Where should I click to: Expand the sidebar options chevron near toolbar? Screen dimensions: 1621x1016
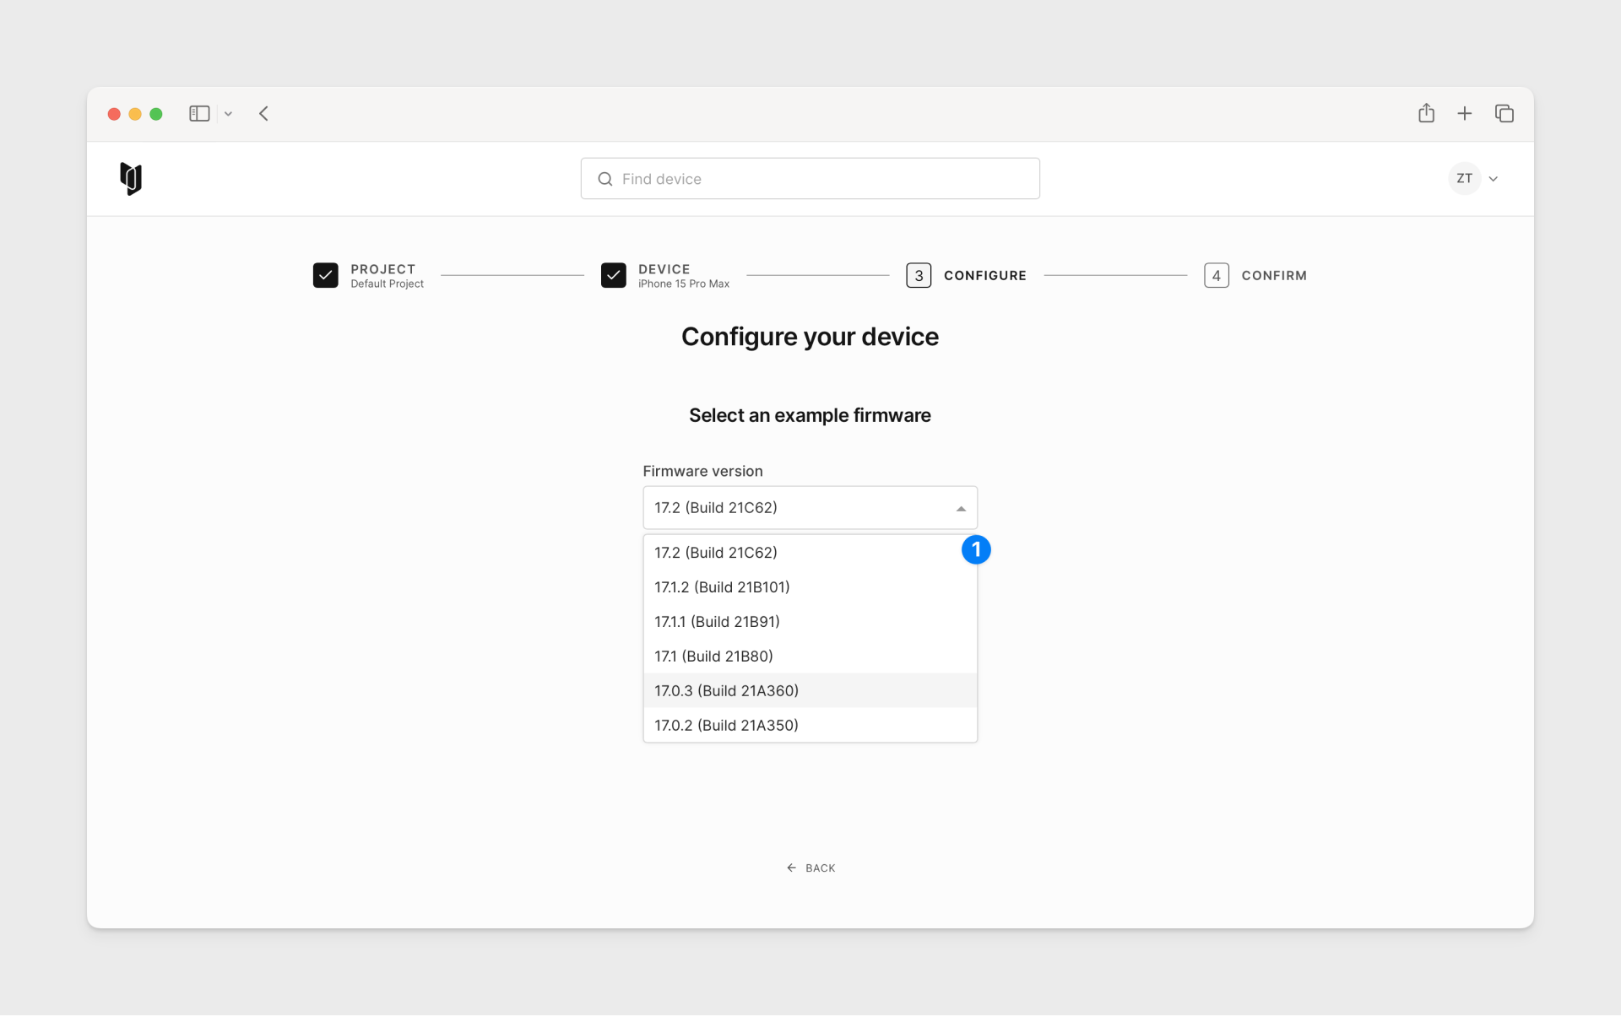coord(227,113)
